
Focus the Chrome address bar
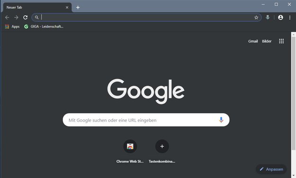coord(146,18)
